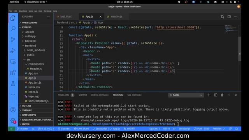The width and height of the screenshot is (249, 140).
Task: Open the Selection menu
Action: pos(23,11)
